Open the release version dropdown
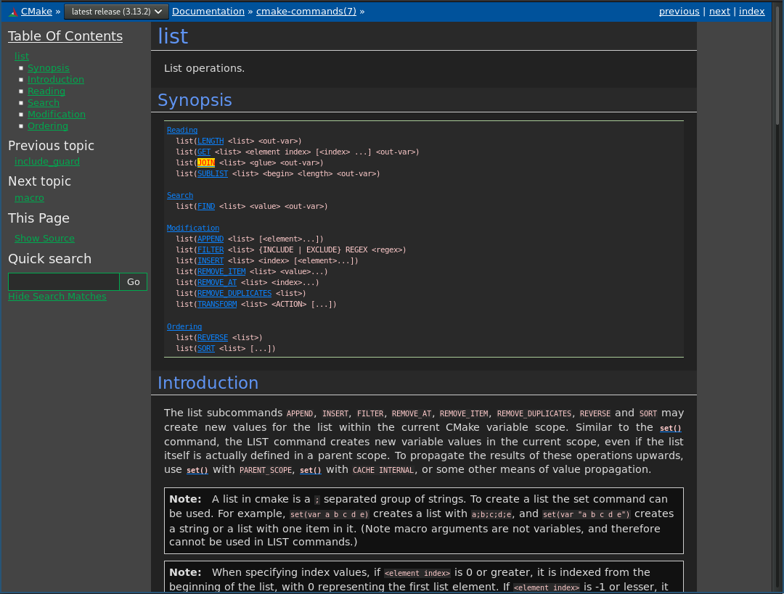Viewport: 784px width, 594px height. [116, 12]
